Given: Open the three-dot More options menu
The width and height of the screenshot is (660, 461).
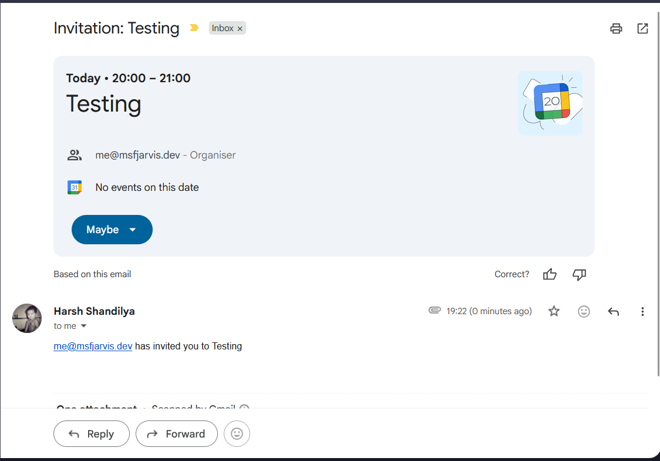Looking at the screenshot, I should [x=642, y=311].
